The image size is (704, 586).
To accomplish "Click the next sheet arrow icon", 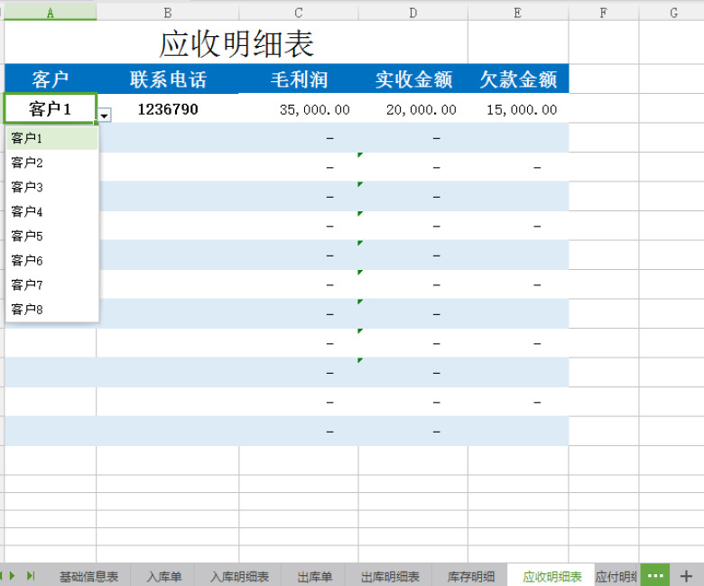I will (13, 575).
